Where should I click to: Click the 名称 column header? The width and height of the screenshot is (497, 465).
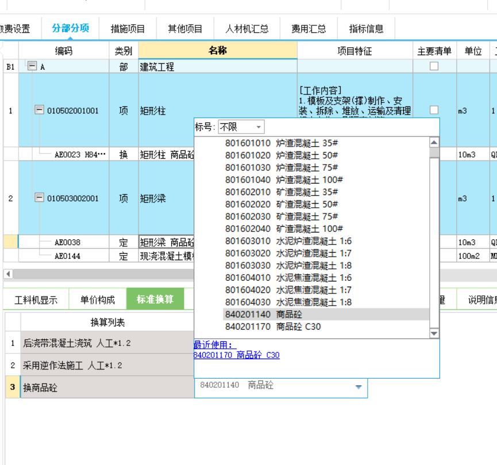click(x=218, y=50)
